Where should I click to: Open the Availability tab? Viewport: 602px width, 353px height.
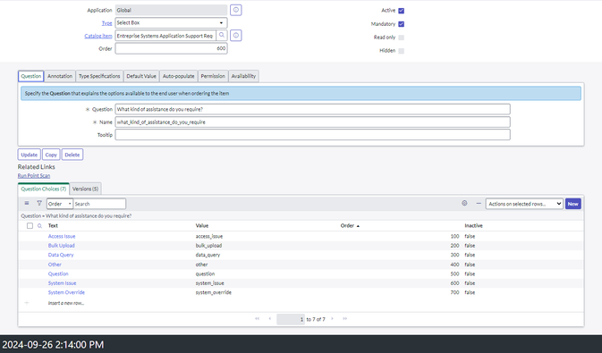243,76
